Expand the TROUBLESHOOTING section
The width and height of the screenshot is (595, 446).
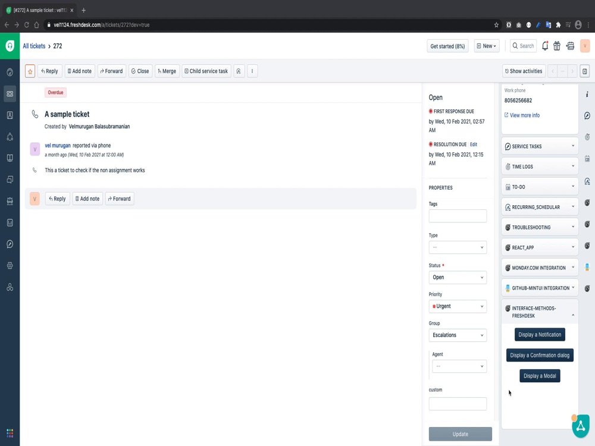[540, 227]
